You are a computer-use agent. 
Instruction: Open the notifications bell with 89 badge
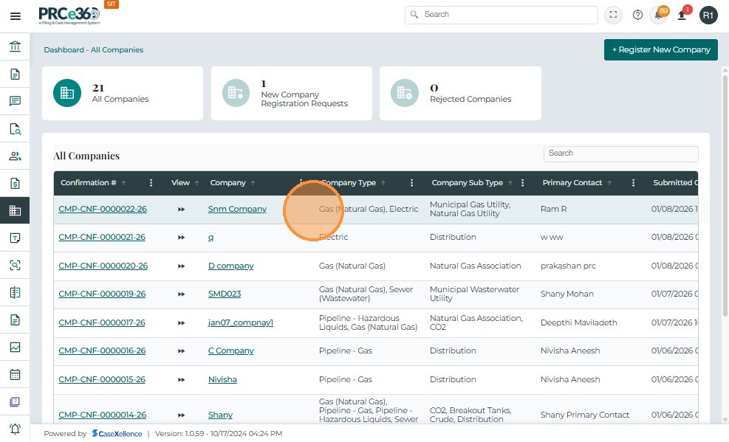click(658, 15)
